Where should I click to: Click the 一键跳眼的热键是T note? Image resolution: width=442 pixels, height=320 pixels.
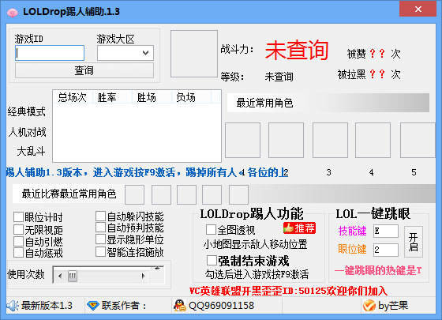click(378, 270)
